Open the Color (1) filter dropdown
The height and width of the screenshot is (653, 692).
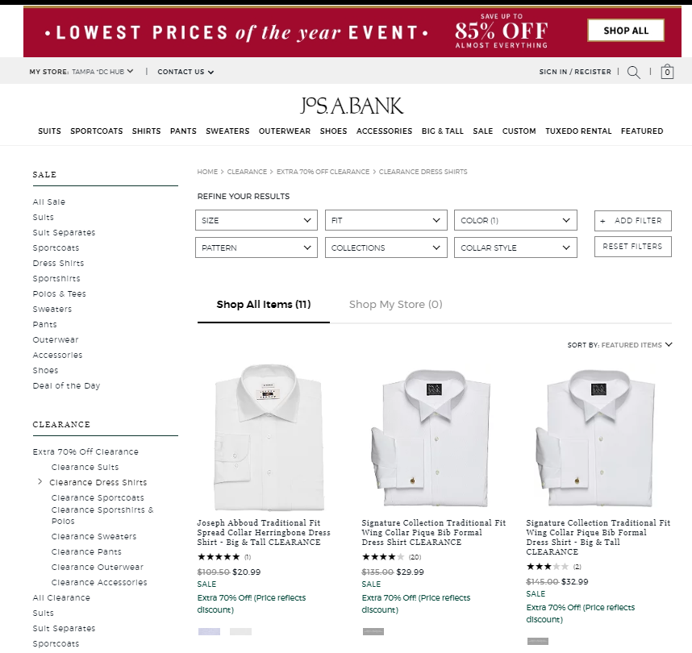515,220
